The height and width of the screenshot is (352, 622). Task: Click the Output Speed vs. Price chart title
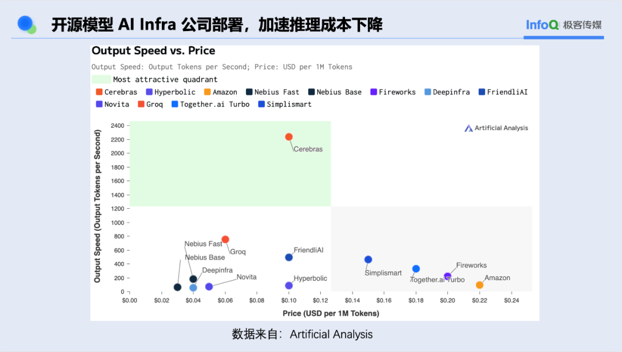pos(153,51)
